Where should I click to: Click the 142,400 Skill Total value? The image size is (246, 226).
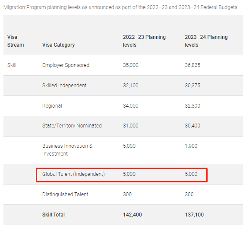pos(132,215)
